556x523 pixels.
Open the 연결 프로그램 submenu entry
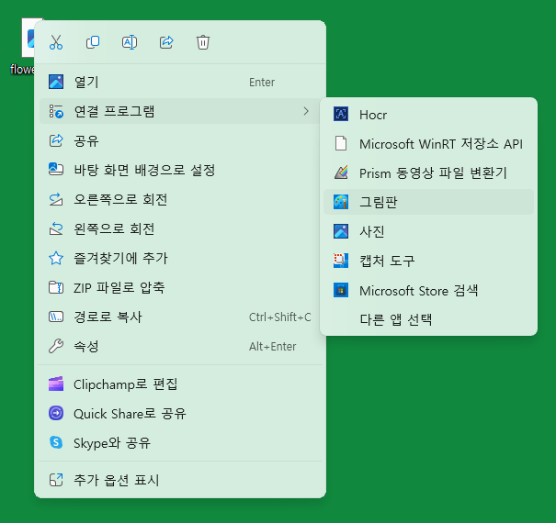180,111
